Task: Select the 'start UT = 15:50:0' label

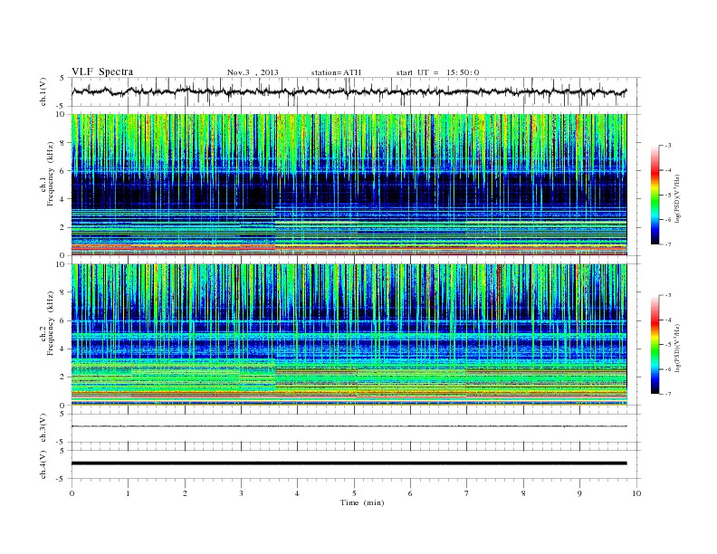Action: pos(437,72)
